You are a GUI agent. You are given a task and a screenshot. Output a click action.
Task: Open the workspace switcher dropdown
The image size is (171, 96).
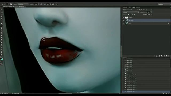165,4
